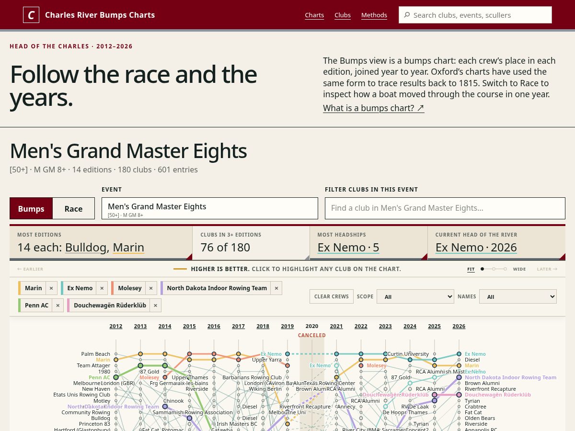Screen dimensions: 575x431
Task: Click the Later arrow control
Action: pos(547,269)
